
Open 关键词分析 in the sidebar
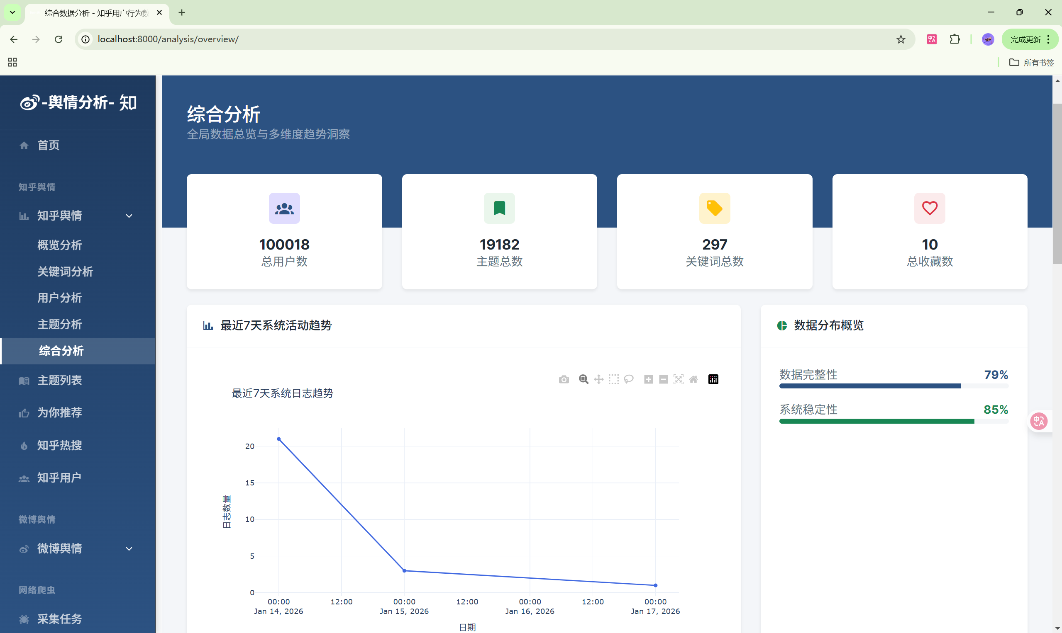click(65, 271)
